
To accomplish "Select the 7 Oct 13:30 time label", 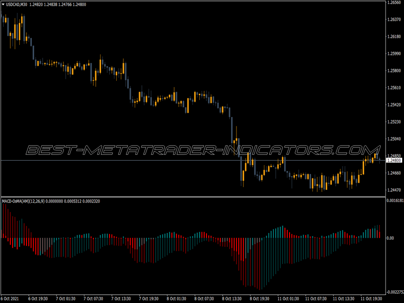I will [x=121, y=299].
